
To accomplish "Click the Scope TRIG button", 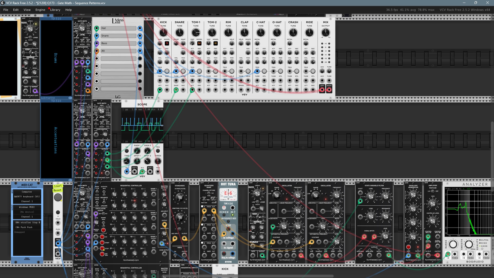I will click(158, 151).
